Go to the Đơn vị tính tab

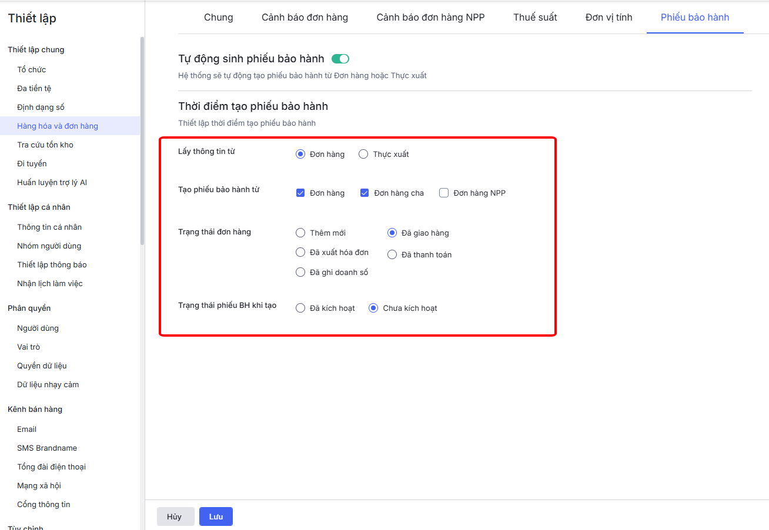tap(608, 17)
